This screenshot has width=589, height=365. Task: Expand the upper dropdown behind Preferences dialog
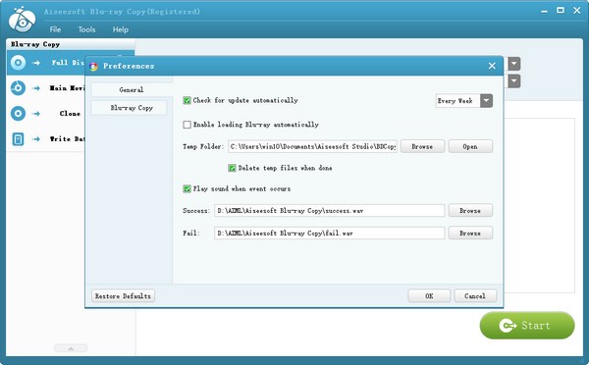[513, 64]
